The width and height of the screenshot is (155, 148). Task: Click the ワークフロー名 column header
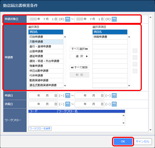pos(91,111)
